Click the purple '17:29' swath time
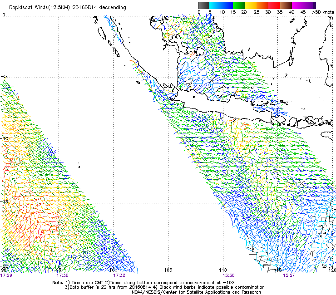 tap(6, 275)
